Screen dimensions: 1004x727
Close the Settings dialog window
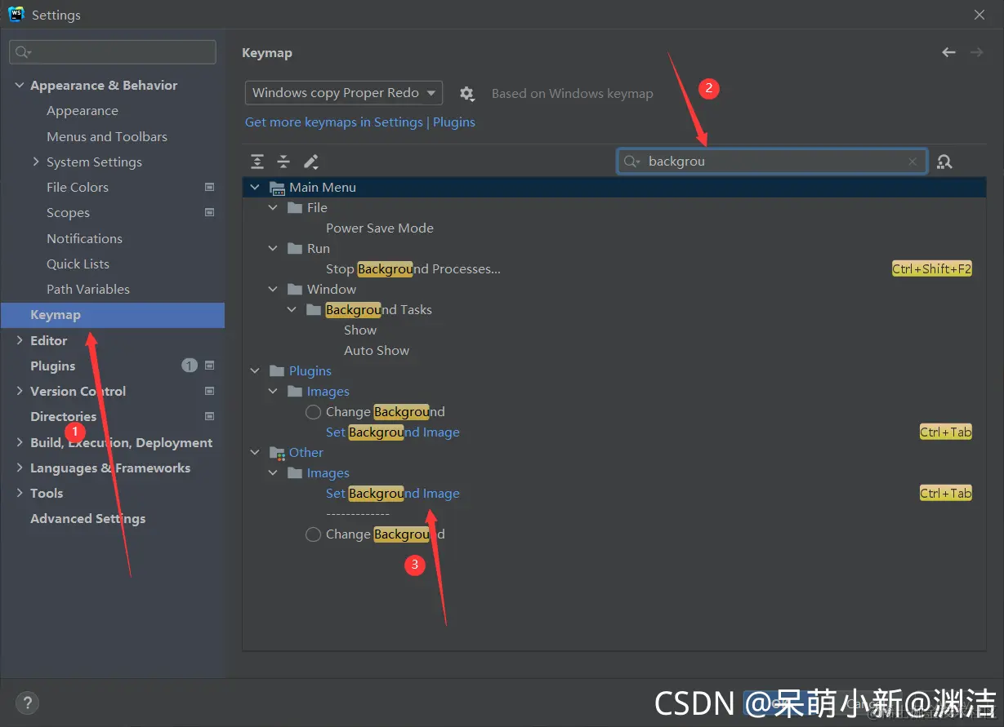(x=979, y=15)
